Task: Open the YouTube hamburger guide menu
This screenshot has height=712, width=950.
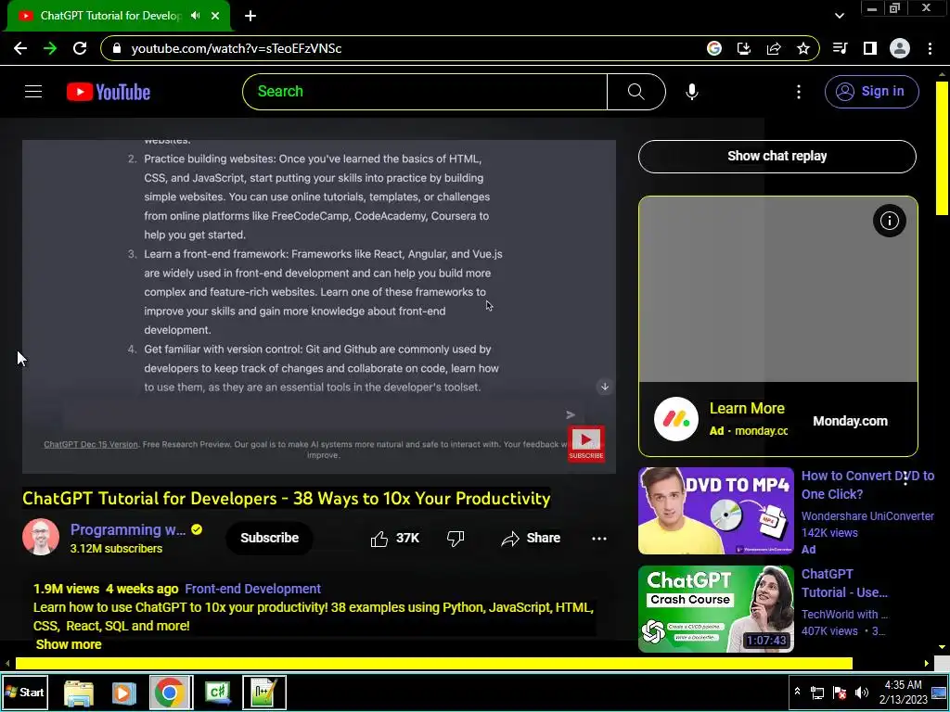Action: click(33, 92)
